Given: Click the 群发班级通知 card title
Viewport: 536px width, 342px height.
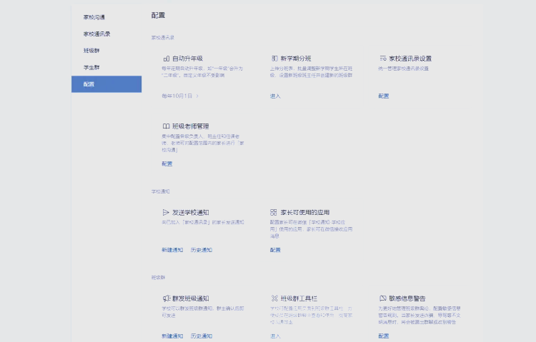Looking at the screenshot, I should pos(190,298).
